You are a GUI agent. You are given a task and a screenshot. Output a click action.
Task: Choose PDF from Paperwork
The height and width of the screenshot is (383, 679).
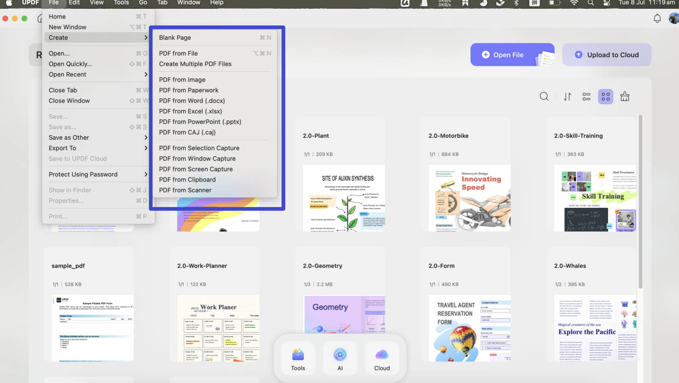tap(215, 90)
